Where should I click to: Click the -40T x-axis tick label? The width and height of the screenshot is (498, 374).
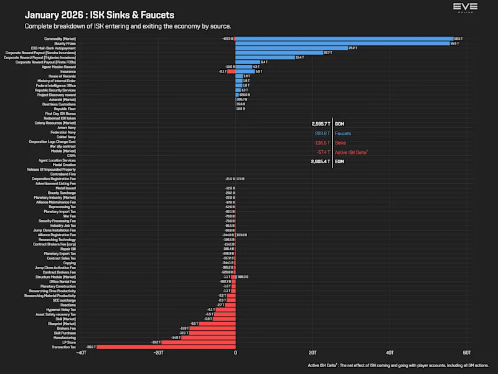tap(82, 353)
